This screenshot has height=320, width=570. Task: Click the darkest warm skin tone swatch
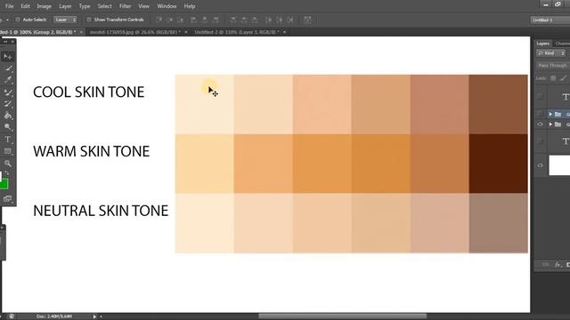pos(498,164)
